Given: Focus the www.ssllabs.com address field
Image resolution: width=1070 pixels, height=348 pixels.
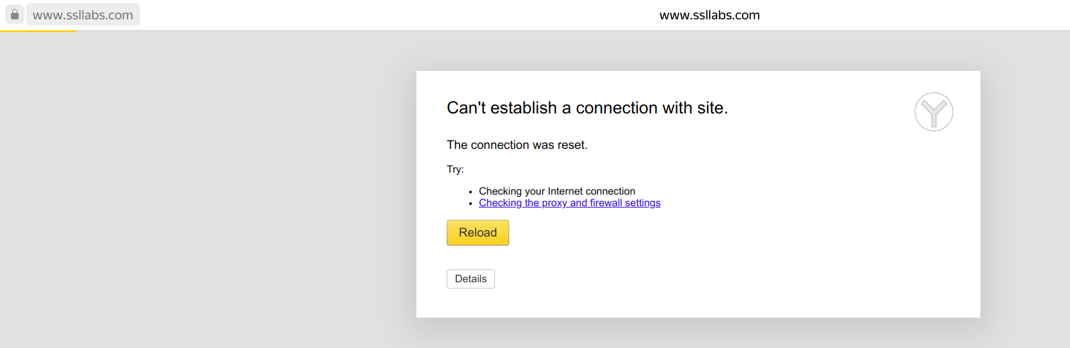Looking at the screenshot, I should (x=83, y=15).
